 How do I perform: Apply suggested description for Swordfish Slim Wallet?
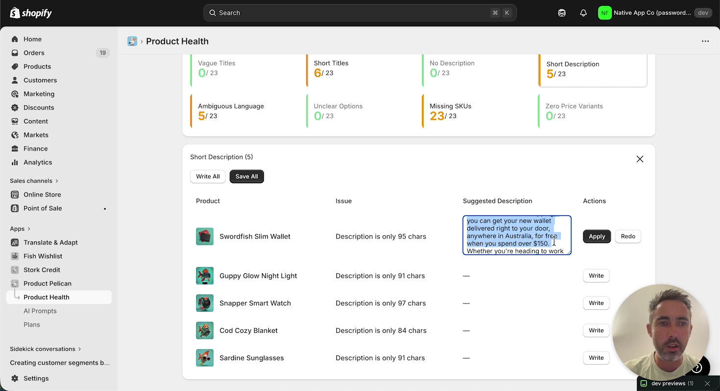[597, 236]
